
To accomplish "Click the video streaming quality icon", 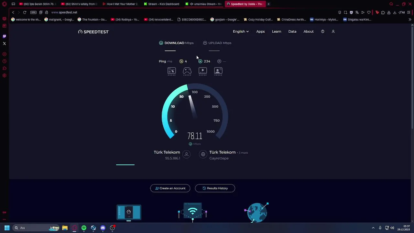I will [x=202, y=71].
